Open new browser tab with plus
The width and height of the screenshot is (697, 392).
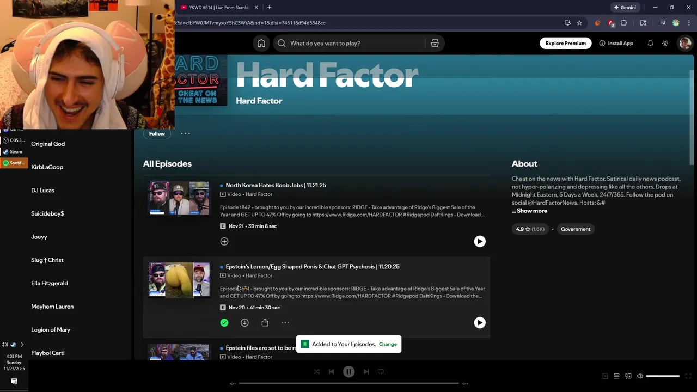click(x=269, y=7)
